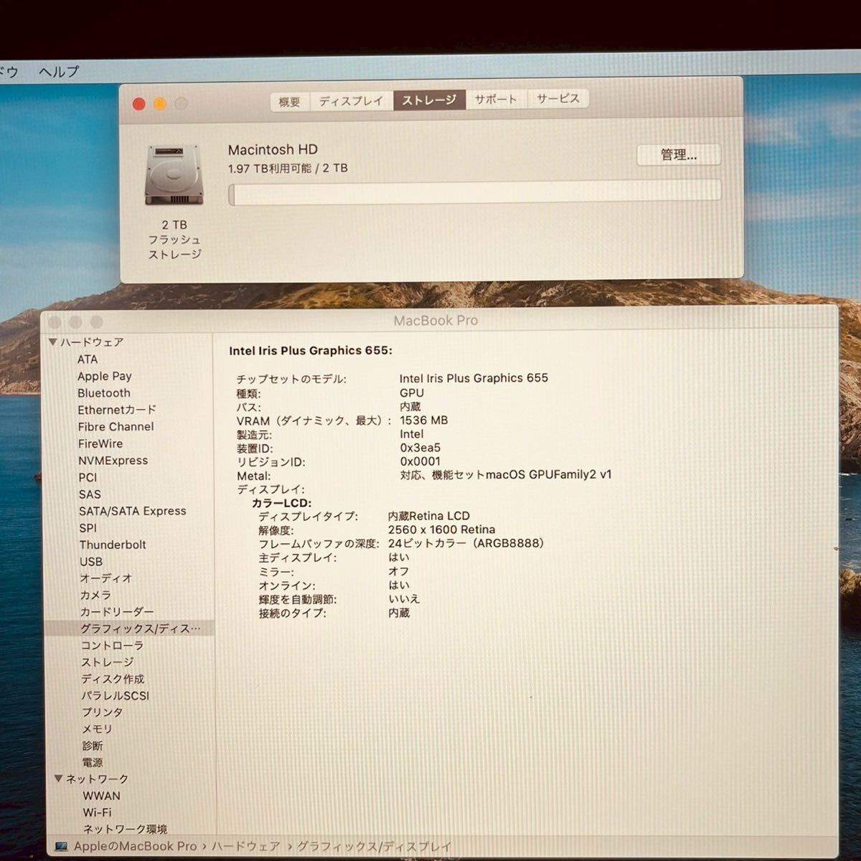Image resolution: width=861 pixels, height=861 pixels.
Task: Open the サービス tab
Action: pos(557,98)
